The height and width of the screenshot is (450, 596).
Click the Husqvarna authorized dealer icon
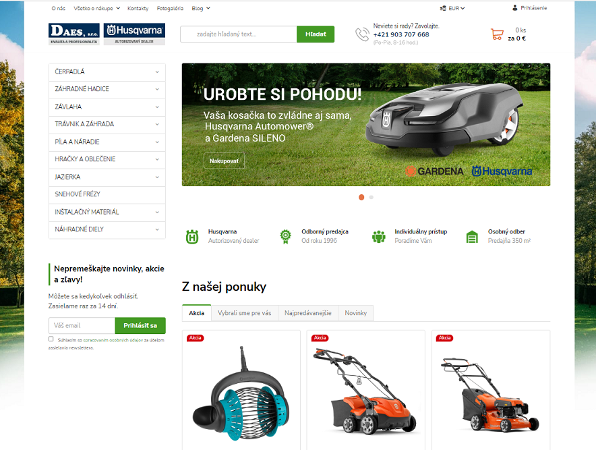coord(192,237)
